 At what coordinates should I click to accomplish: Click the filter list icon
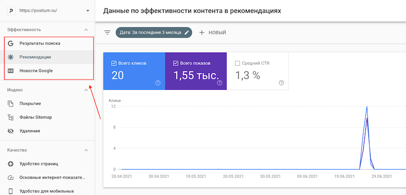tap(107, 32)
